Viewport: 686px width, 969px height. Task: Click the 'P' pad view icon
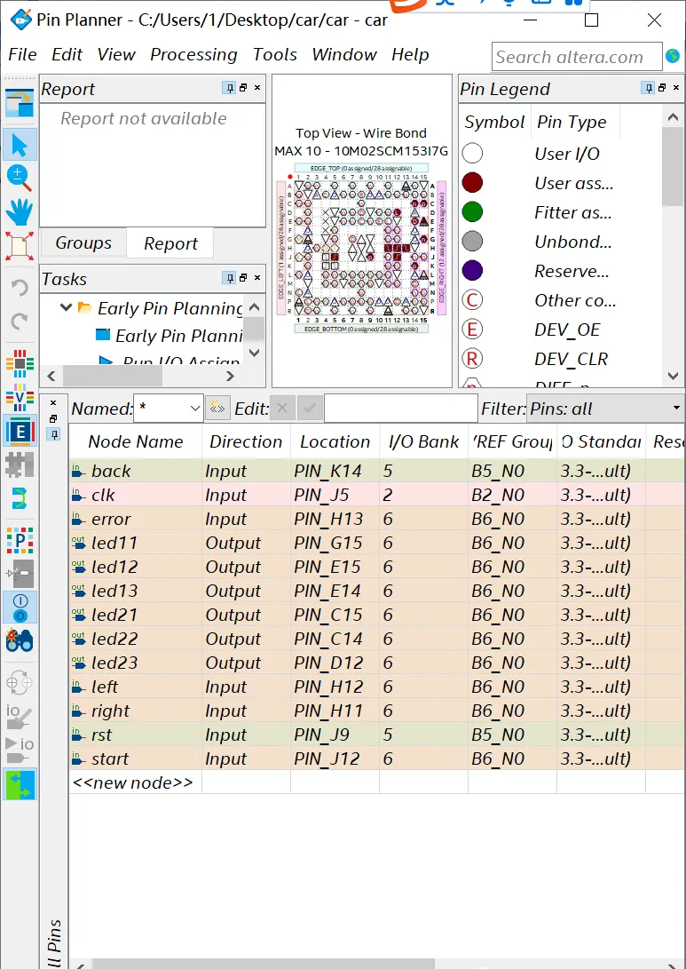20,540
